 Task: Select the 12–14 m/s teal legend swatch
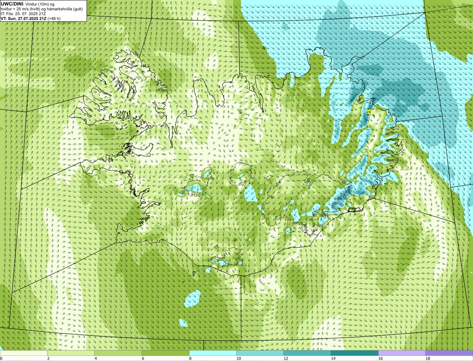307,353
